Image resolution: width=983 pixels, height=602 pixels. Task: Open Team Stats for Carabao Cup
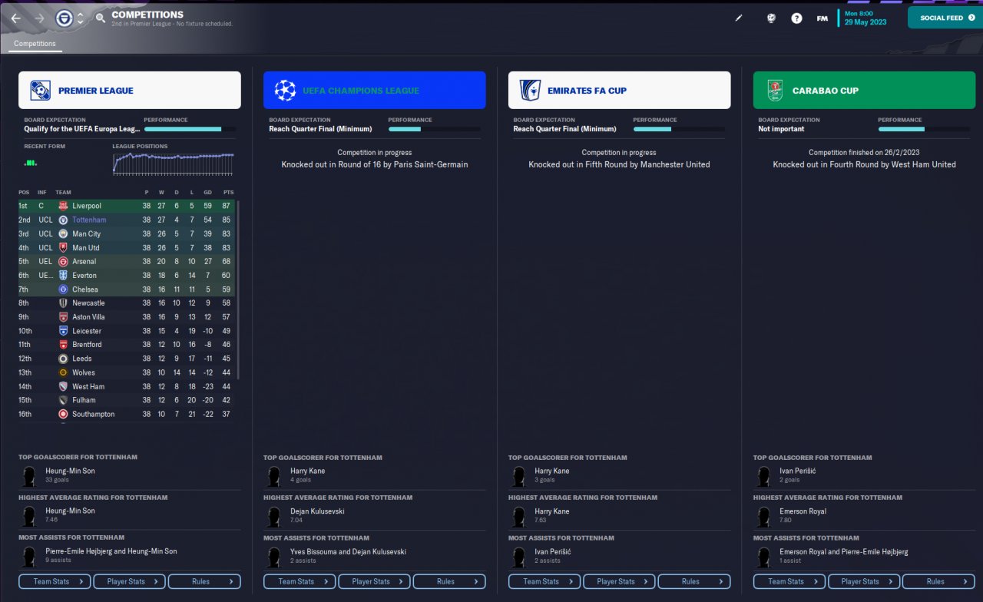click(x=790, y=581)
